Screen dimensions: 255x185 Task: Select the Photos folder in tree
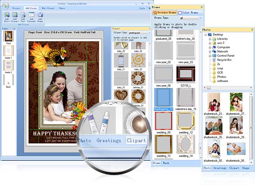pyautogui.click(x=222, y=77)
